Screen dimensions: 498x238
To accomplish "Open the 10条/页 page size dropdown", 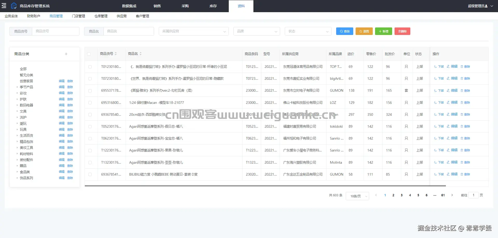I will (357, 196).
